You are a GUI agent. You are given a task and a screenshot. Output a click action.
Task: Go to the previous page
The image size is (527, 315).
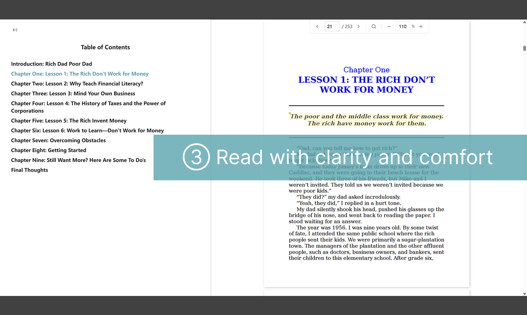coord(317,27)
